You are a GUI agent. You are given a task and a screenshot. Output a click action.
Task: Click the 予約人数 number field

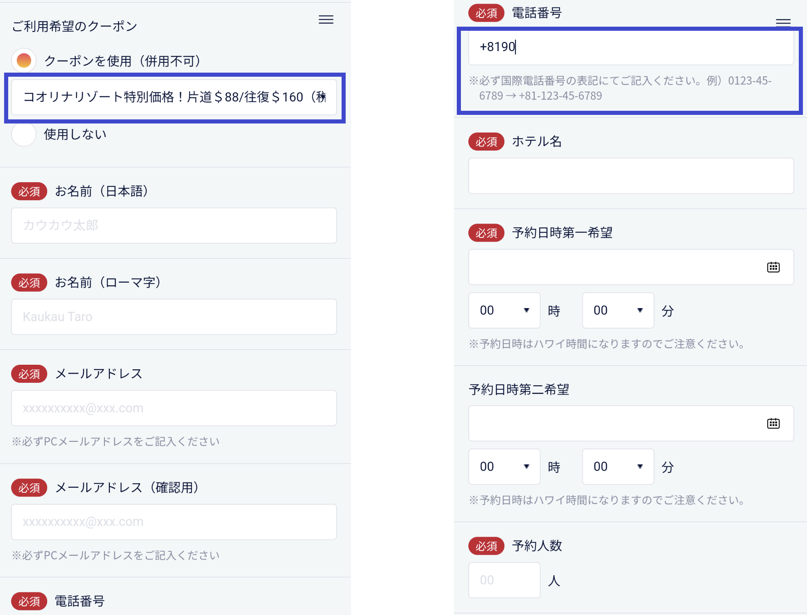click(504, 580)
